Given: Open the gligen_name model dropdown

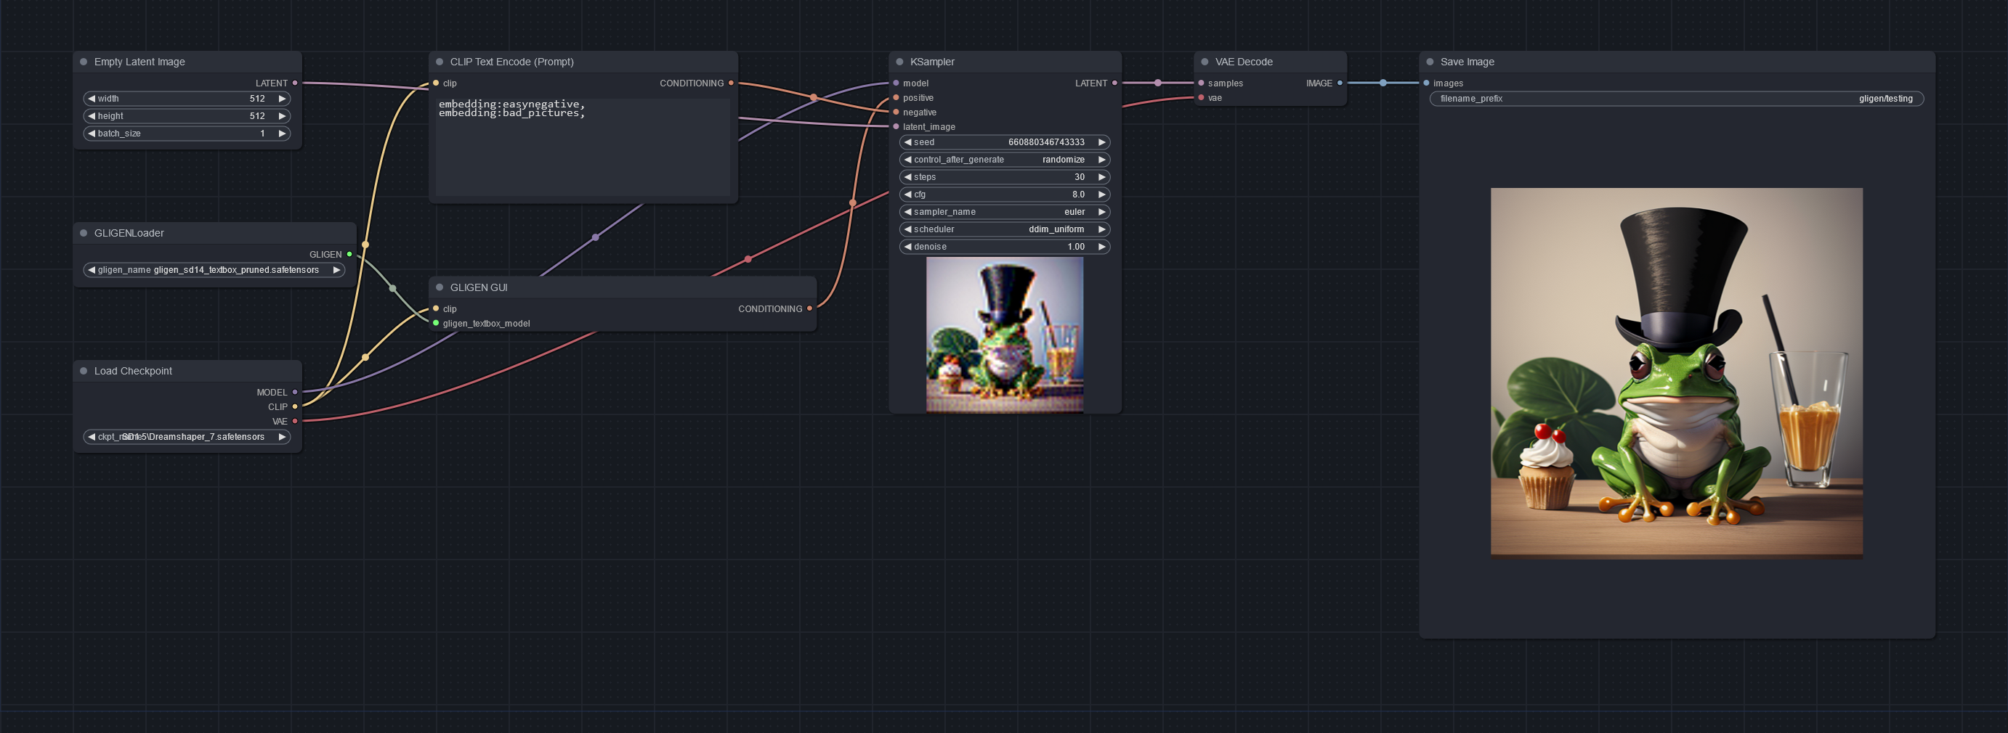Looking at the screenshot, I should (x=214, y=269).
